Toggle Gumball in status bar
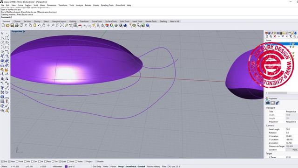 coord(142,167)
